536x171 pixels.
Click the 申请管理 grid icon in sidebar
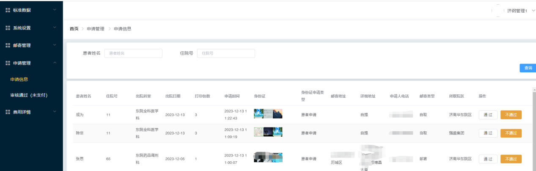point(8,63)
